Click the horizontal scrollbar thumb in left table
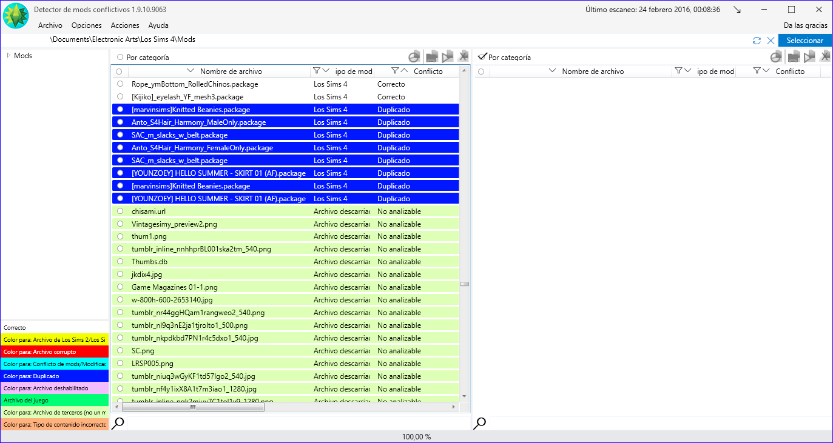The image size is (833, 443). pos(192,407)
